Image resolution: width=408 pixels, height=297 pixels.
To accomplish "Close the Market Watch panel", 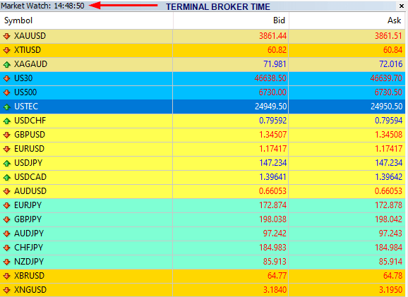I will [402, 6].
